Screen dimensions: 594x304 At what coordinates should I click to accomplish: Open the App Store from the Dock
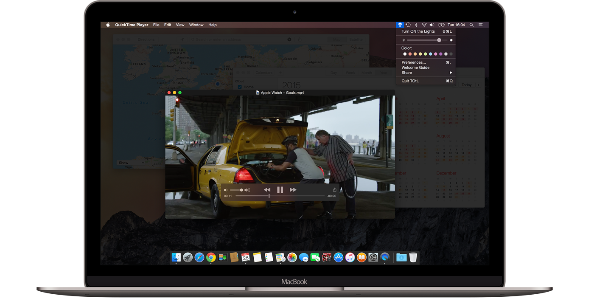click(338, 257)
